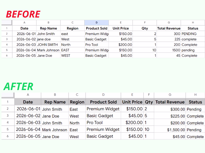This screenshot has height=153, width=205.
Task: Select column F header in AFTER table
Action: tap(149, 95)
